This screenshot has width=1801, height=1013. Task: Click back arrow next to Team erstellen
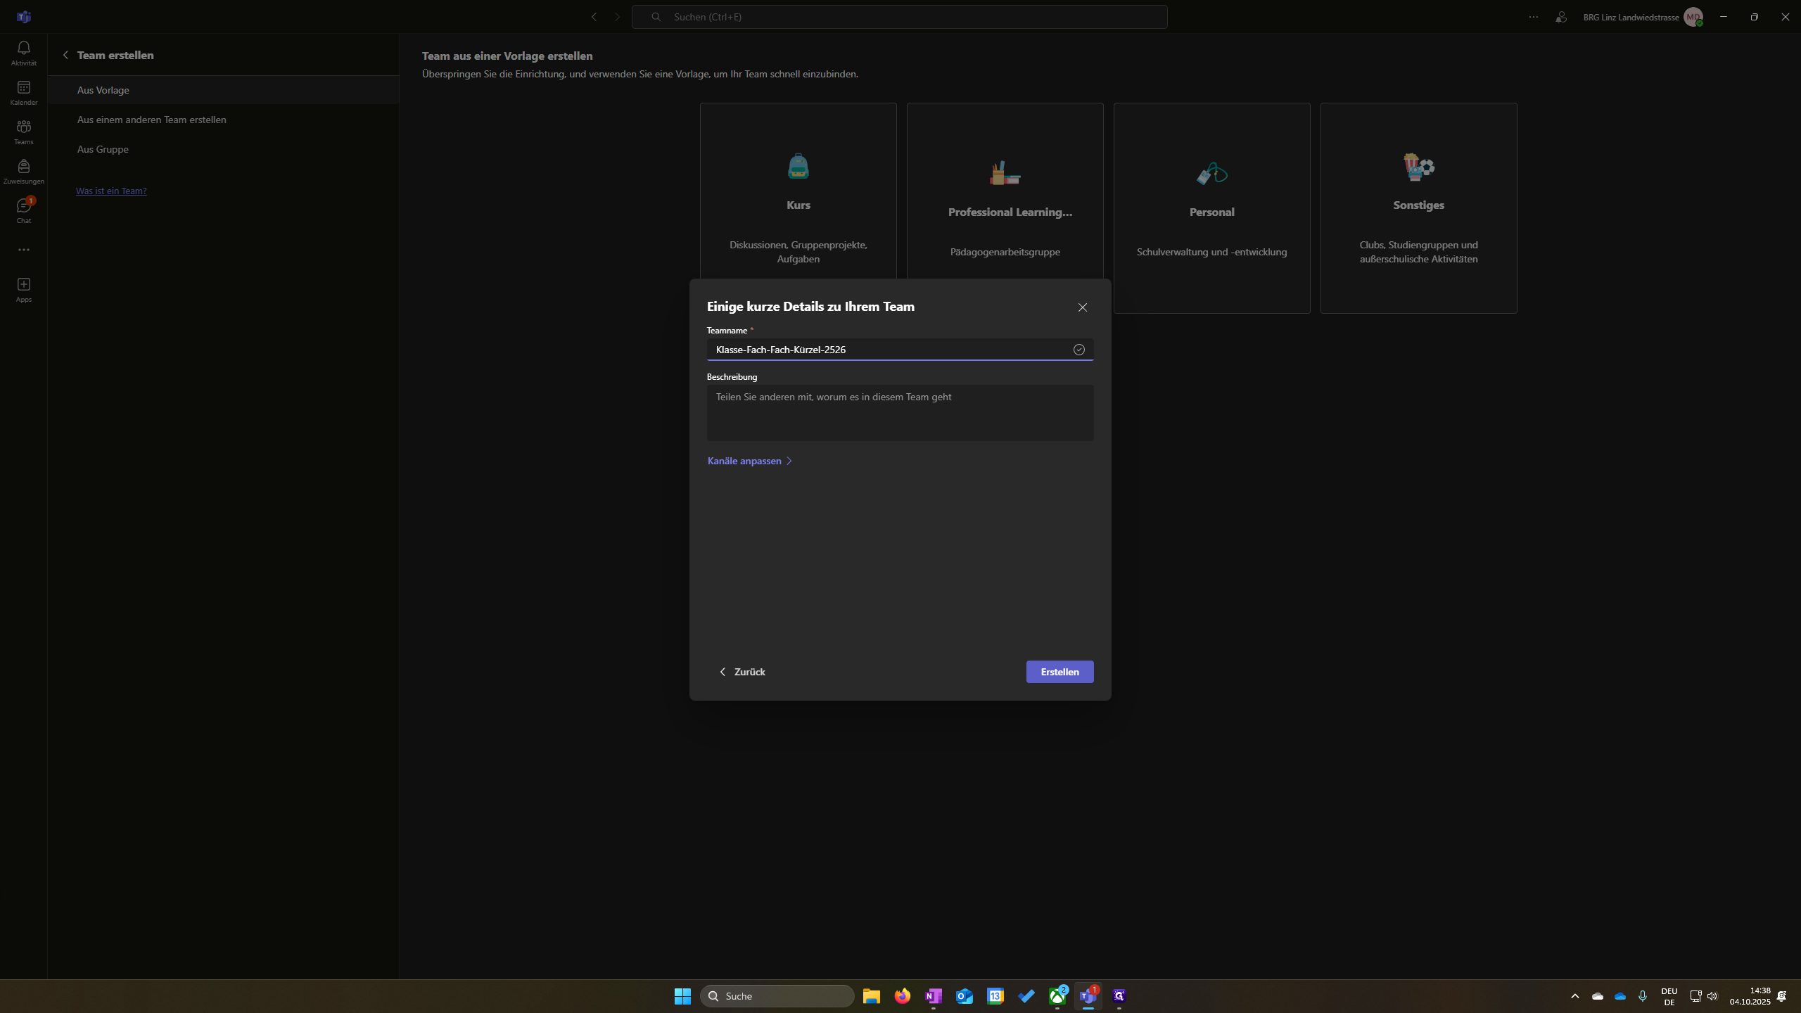(x=65, y=55)
